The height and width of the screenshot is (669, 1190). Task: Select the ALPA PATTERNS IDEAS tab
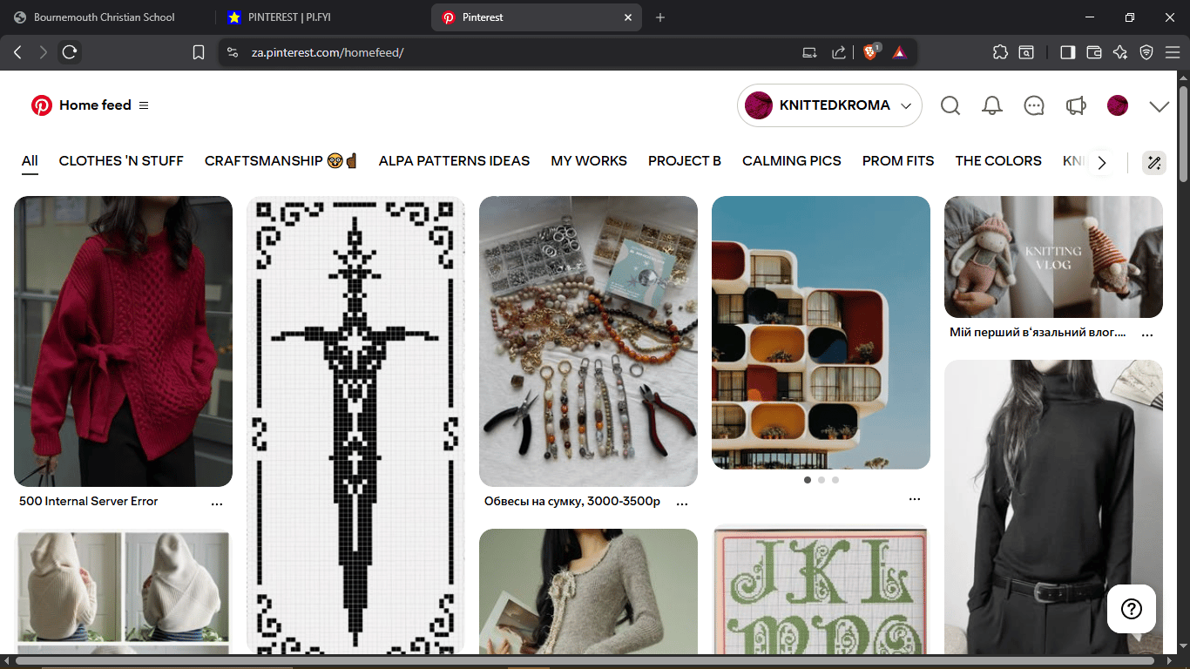(x=454, y=161)
